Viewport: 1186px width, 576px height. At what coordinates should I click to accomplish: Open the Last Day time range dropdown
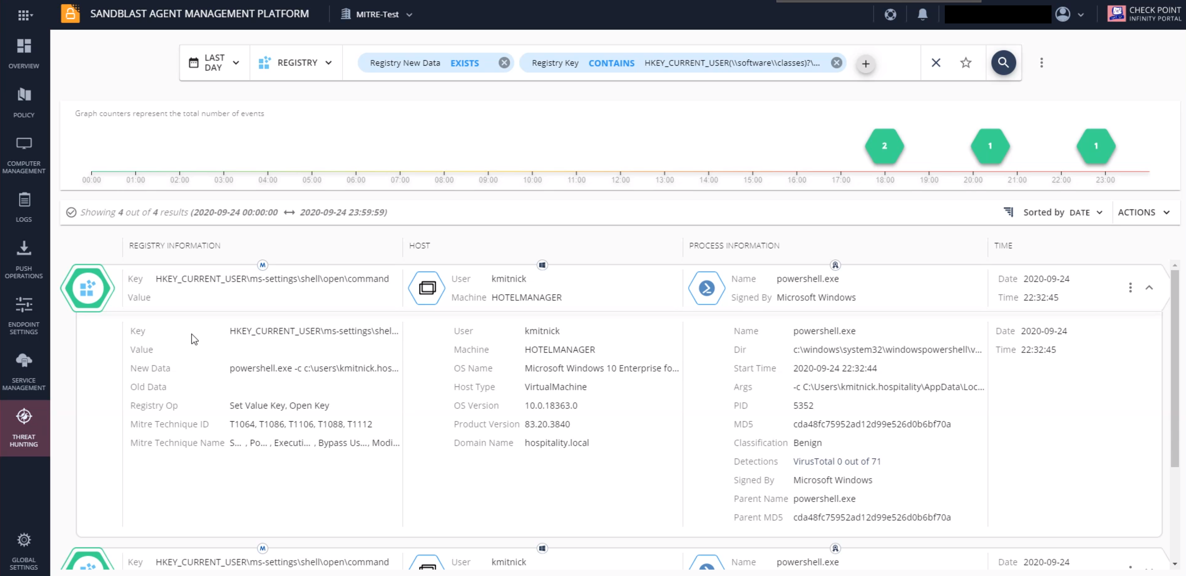click(215, 63)
